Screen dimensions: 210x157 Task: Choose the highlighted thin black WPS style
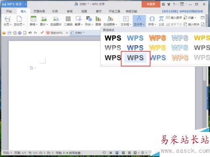click(135, 58)
